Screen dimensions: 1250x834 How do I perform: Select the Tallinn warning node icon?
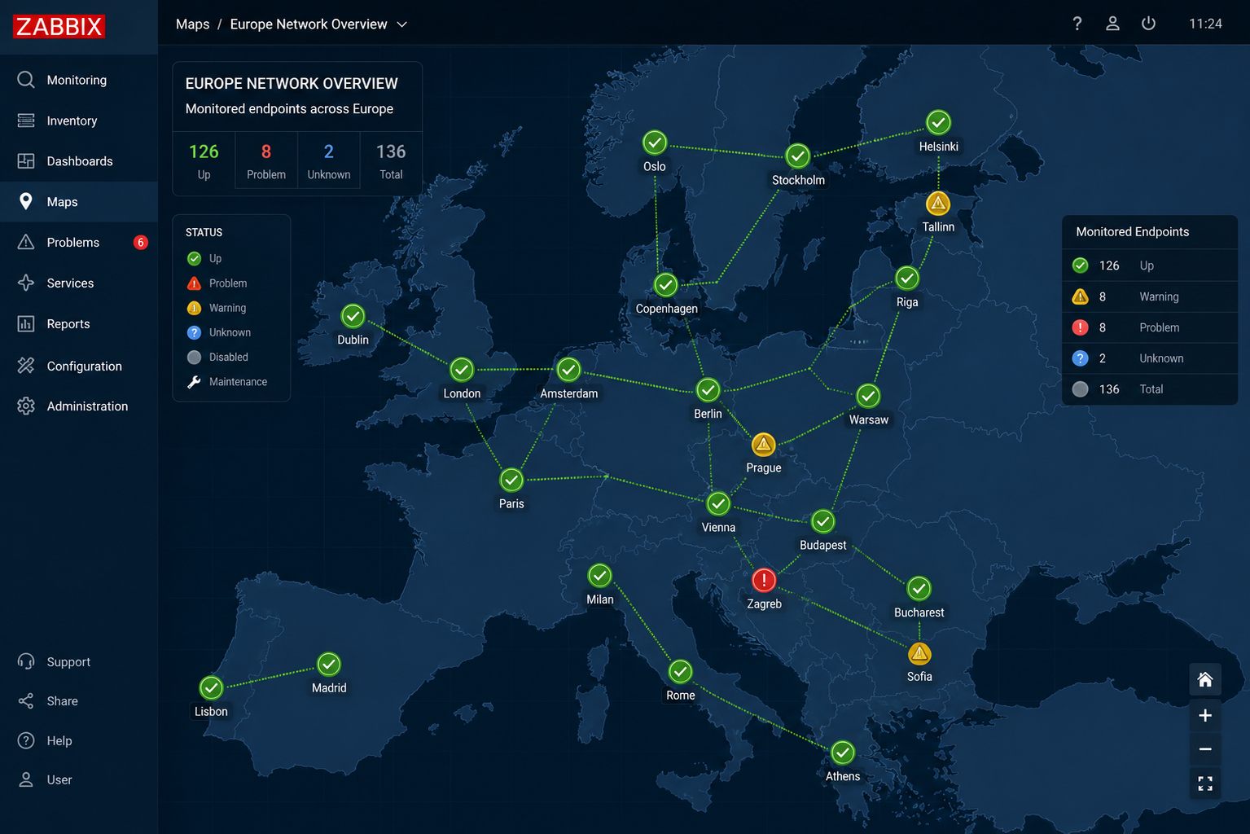click(938, 203)
